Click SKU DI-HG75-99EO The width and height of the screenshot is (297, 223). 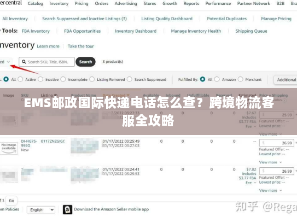tap(29, 143)
